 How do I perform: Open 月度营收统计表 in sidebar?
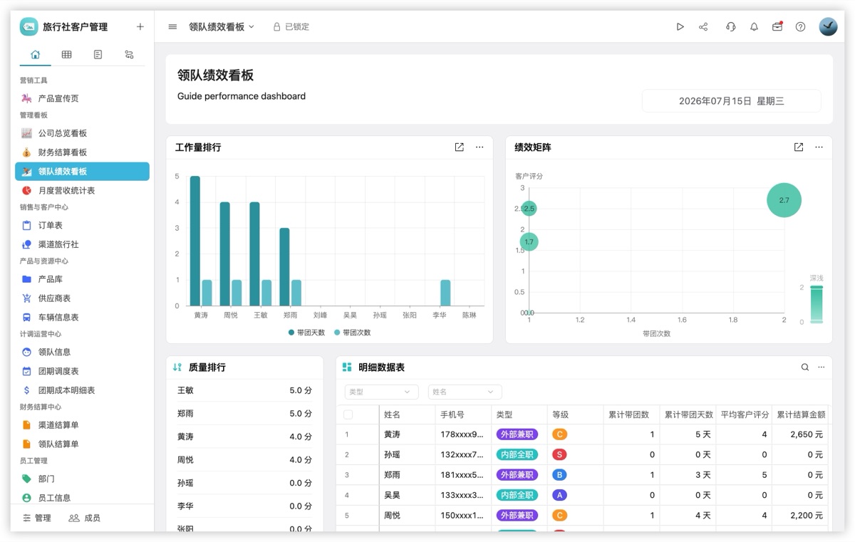point(82,191)
